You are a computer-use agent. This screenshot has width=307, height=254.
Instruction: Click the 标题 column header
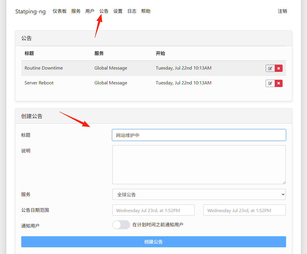[x=29, y=53]
